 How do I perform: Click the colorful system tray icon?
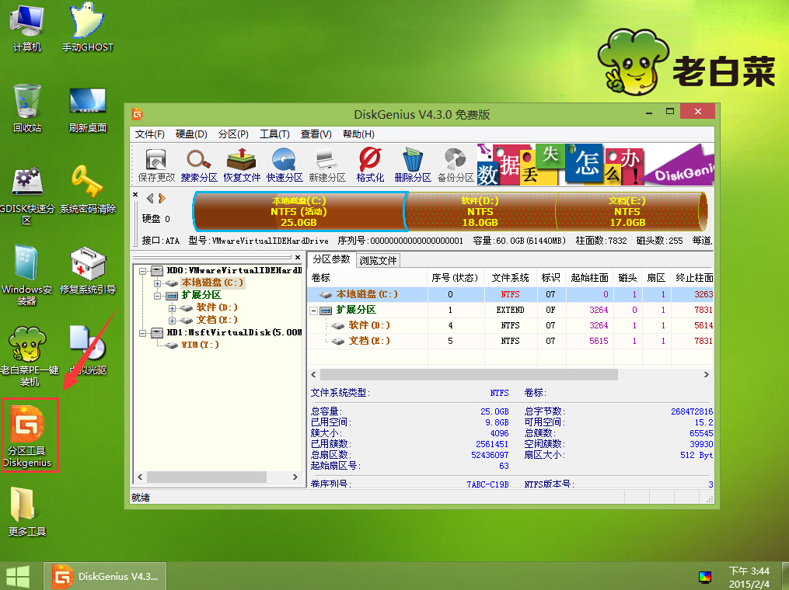pyautogui.click(x=705, y=577)
